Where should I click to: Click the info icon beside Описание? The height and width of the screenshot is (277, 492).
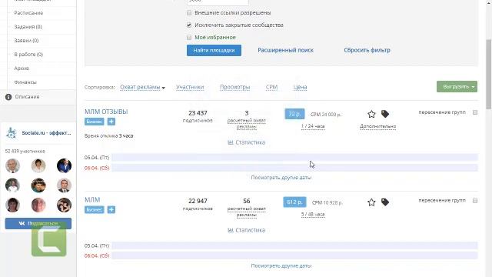pyautogui.click(x=8, y=97)
